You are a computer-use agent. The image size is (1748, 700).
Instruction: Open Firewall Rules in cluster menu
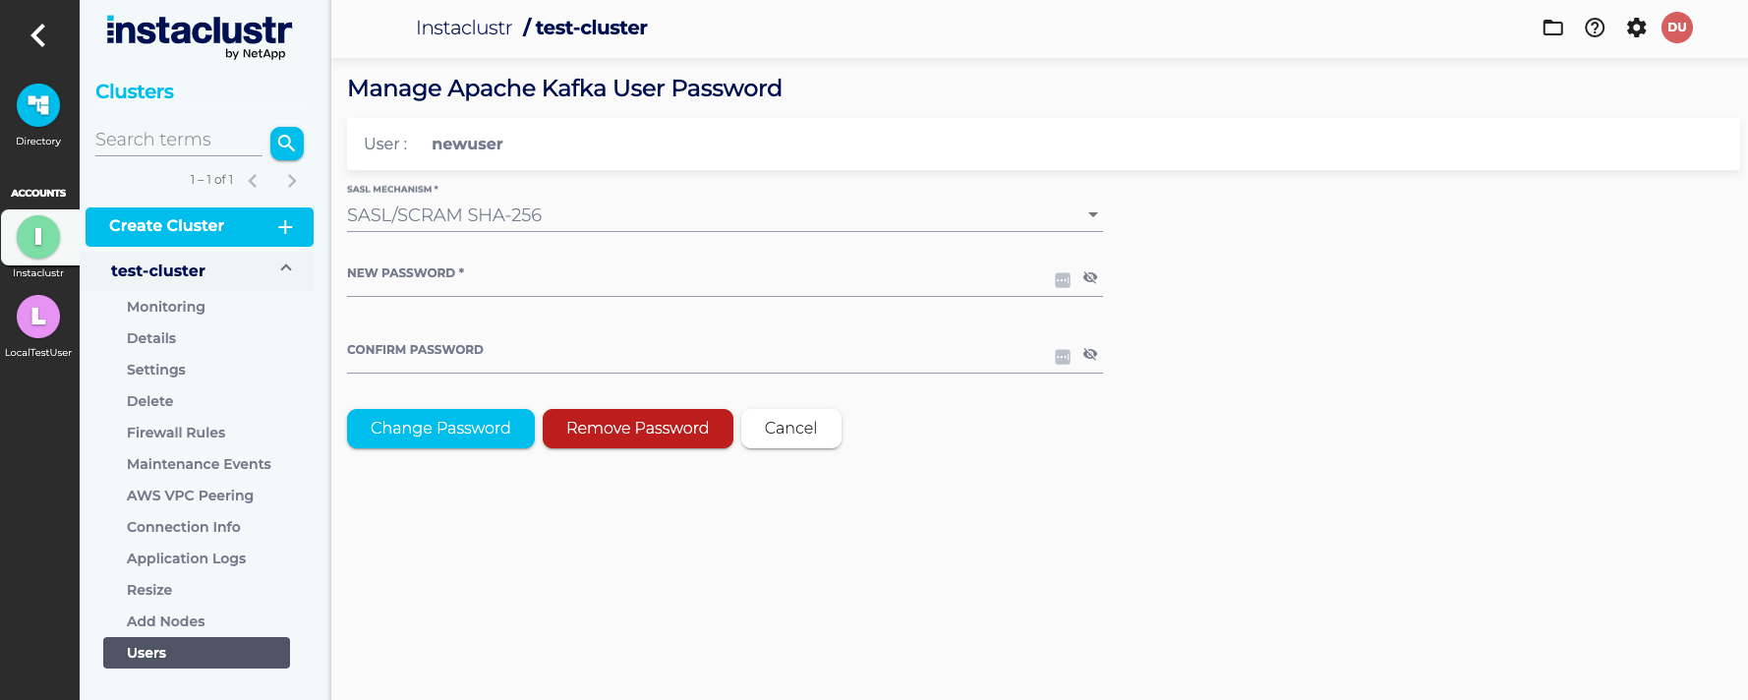[x=176, y=433]
